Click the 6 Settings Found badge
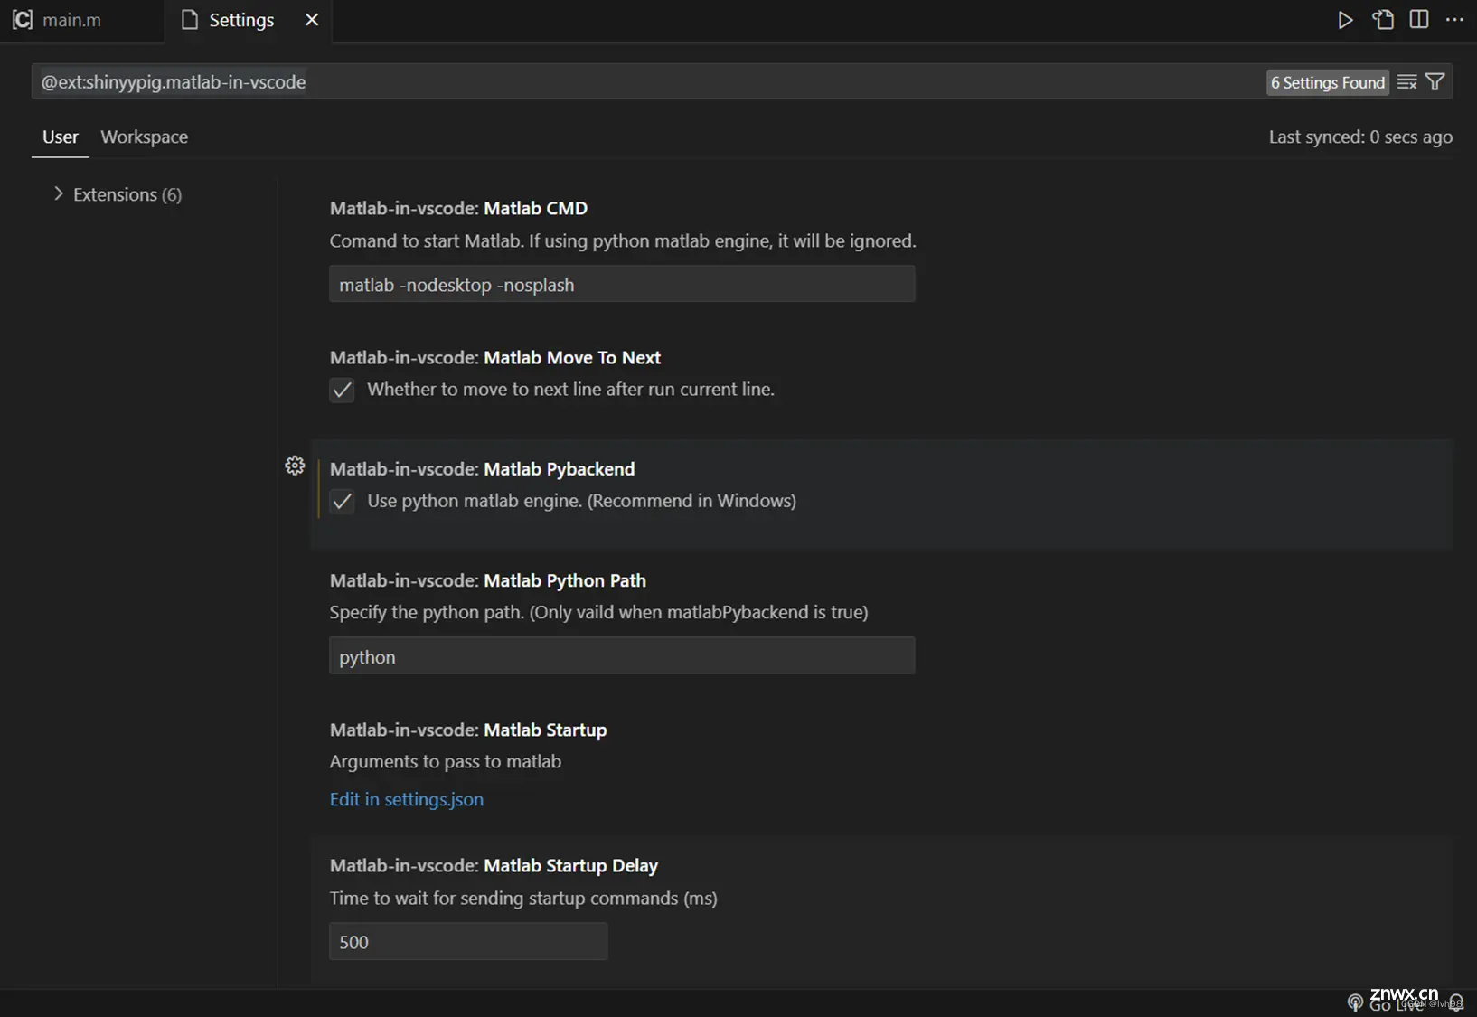The width and height of the screenshot is (1477, 1017). coord(1328,82)
